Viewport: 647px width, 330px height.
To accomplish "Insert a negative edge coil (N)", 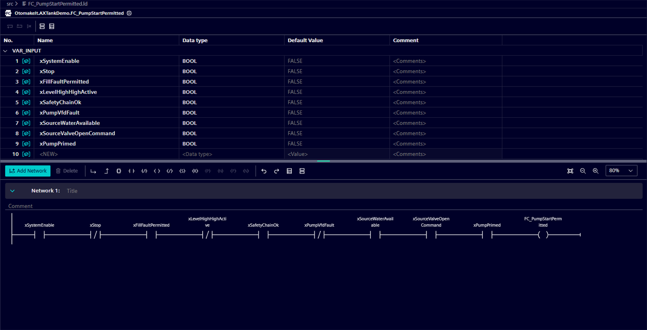I will (x=246, y=171).
